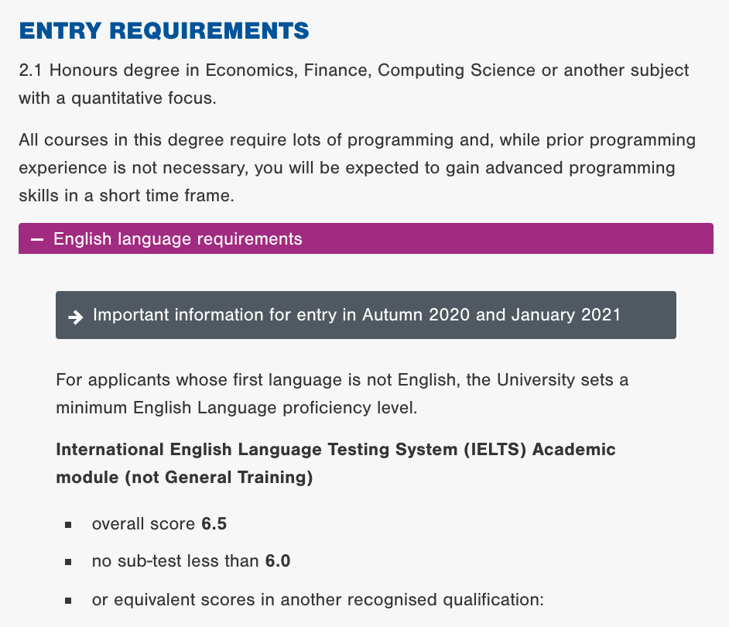Screen dimensions: 729x627
Task: Click the arrow icon on the important information banner
Action: (x=75, y=317)
